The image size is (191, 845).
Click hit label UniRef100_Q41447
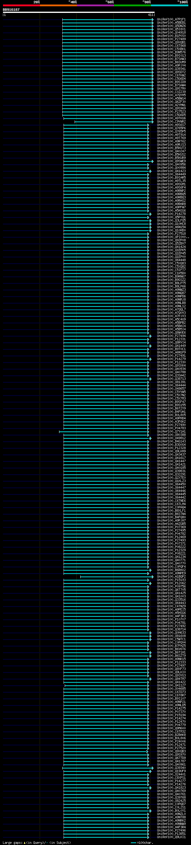tap(171, 461)
